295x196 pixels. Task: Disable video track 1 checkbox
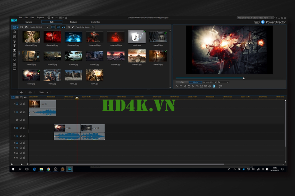pyautogui.click(x=21, y=104)
